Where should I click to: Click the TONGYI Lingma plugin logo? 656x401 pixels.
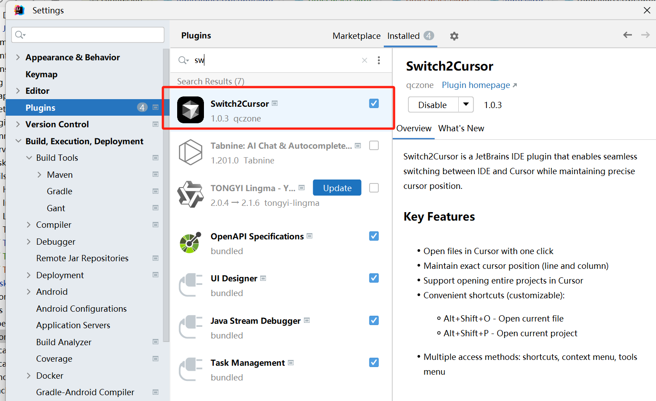point(191,194)
